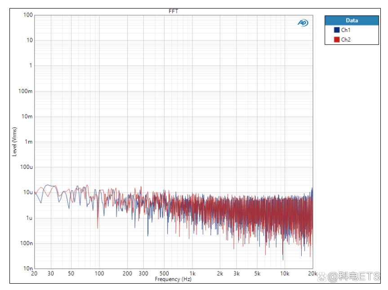The image size is (388, 290).
Task: Click the 1k tick on frequency axis
Action: (192, 273)
